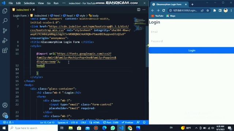The width and height of the screenshot is (234, 131).
Task: Share this page from address bar
Action: point(202,11)
